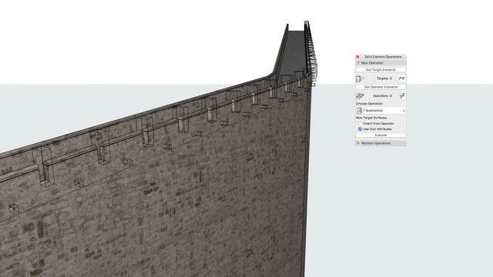Viewport: 493px width, 277px height.
Task: Open the Subtraction operation dropdown
Action: click(381, 111)
